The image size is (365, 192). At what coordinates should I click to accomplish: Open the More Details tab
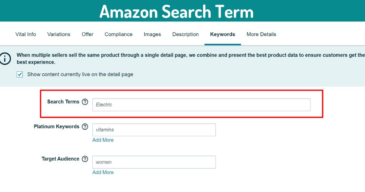pos(261,34)
